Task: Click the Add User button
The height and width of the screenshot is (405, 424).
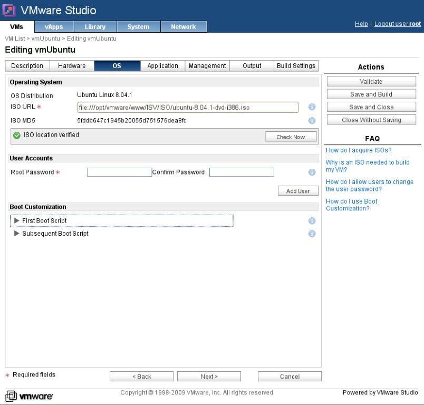Action: click(298, 191)
